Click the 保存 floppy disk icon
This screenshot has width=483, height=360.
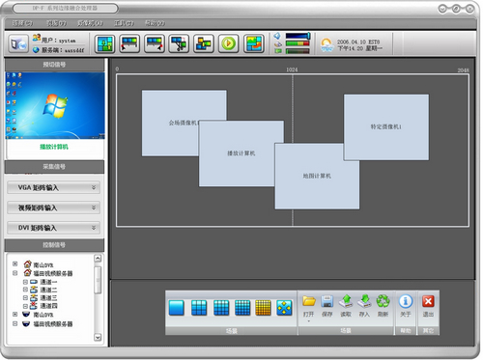coord(327,301)
